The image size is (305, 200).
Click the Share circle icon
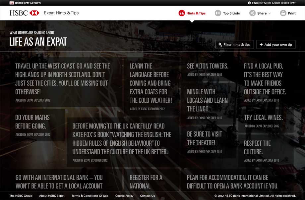[253, 13]
